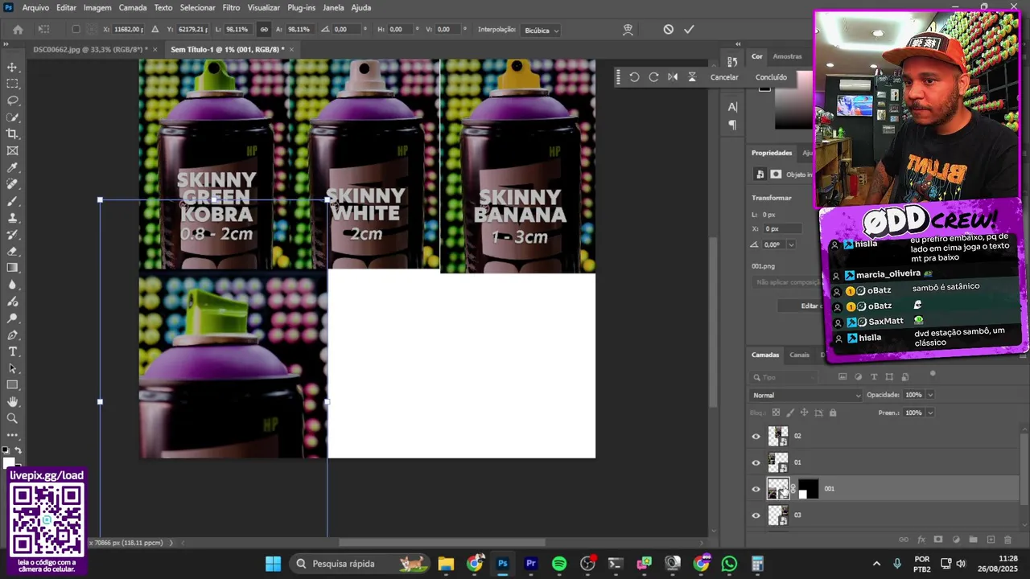Select the Rectangular Marquee tool

12,84
